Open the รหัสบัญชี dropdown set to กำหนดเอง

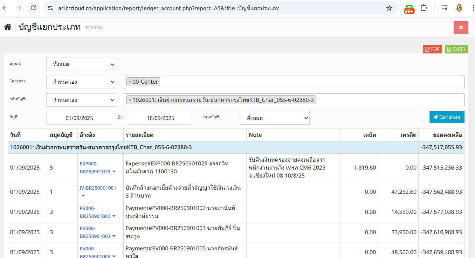click(x=81, y=100)
